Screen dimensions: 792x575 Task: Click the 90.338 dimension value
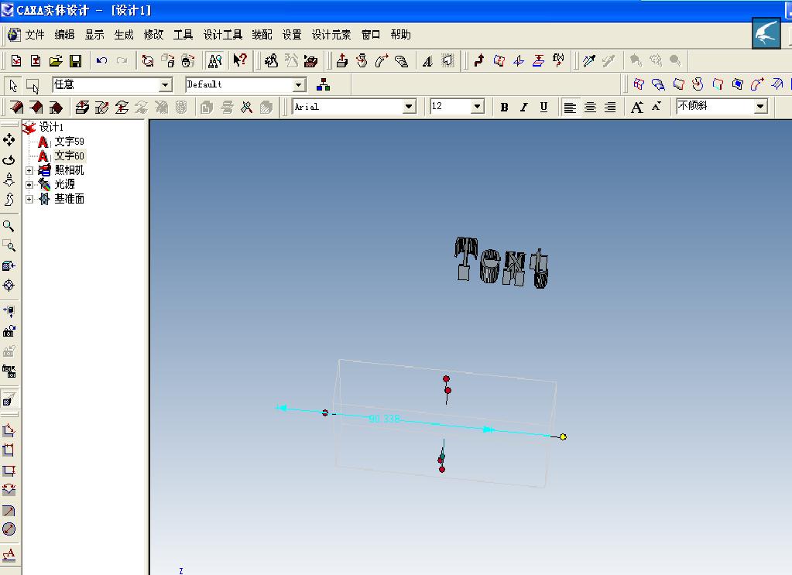click(384, 419)
